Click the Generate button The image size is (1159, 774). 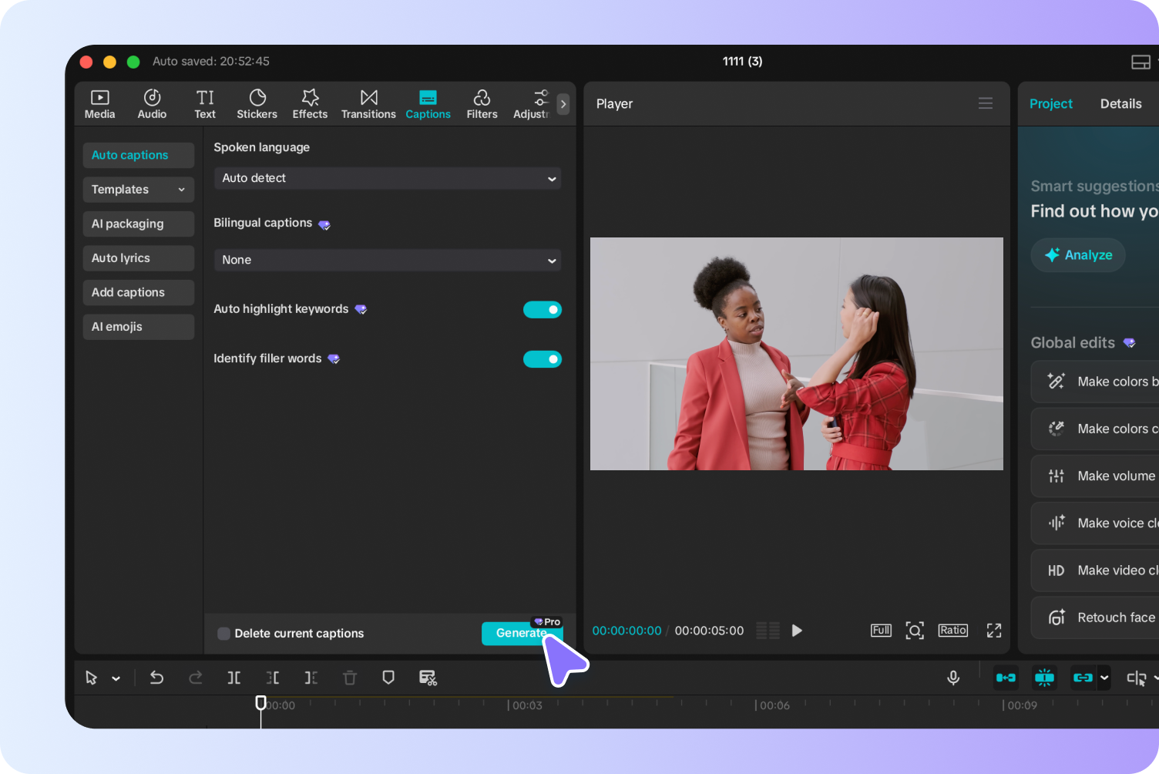[522, 633]
